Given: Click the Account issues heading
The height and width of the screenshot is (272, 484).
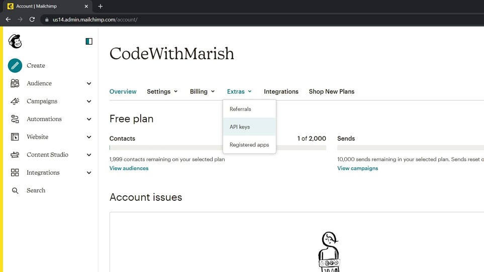Looking at the screenshot, I should click(x=146, y=197).
